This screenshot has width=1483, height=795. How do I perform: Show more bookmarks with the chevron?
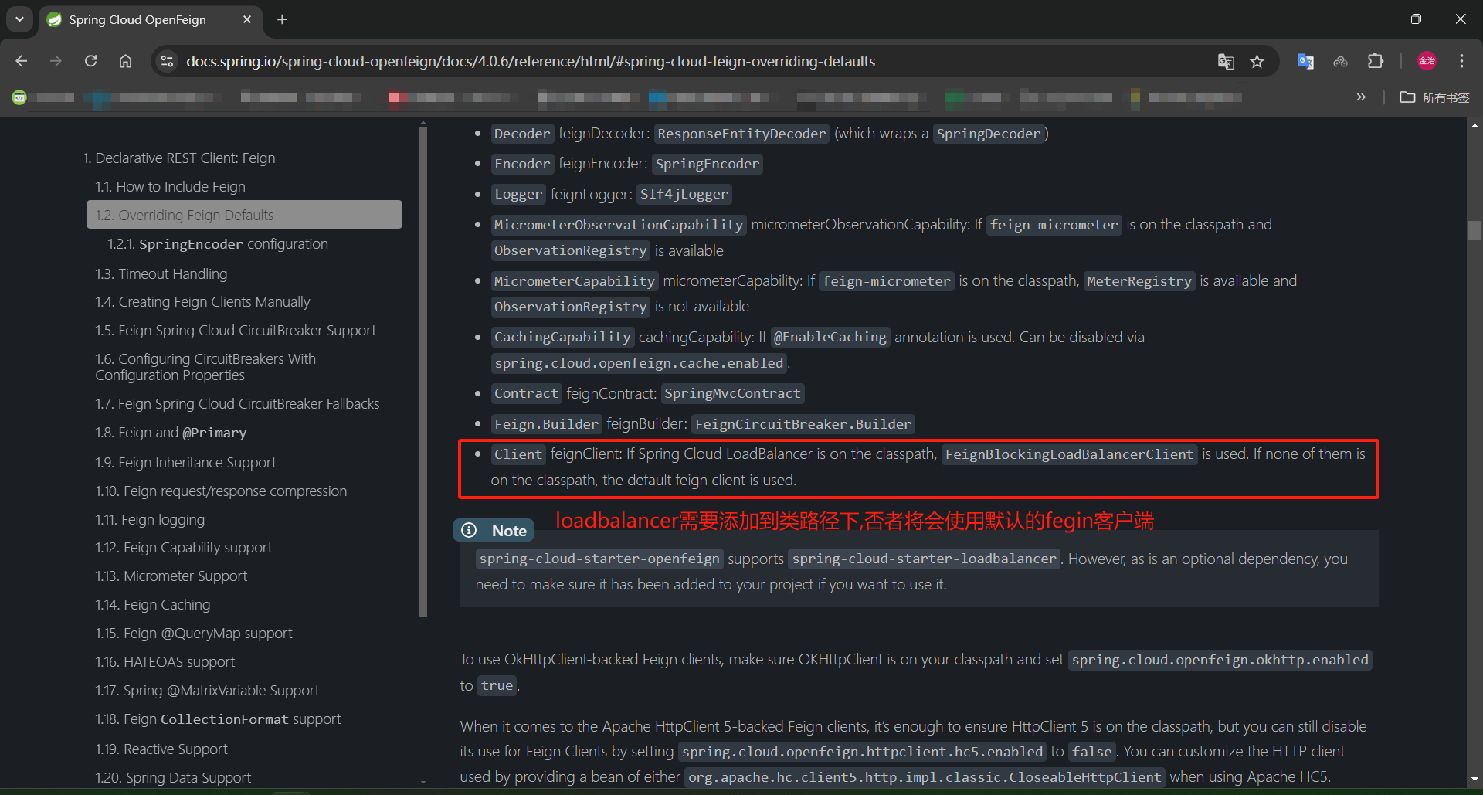pos(1361,97)
